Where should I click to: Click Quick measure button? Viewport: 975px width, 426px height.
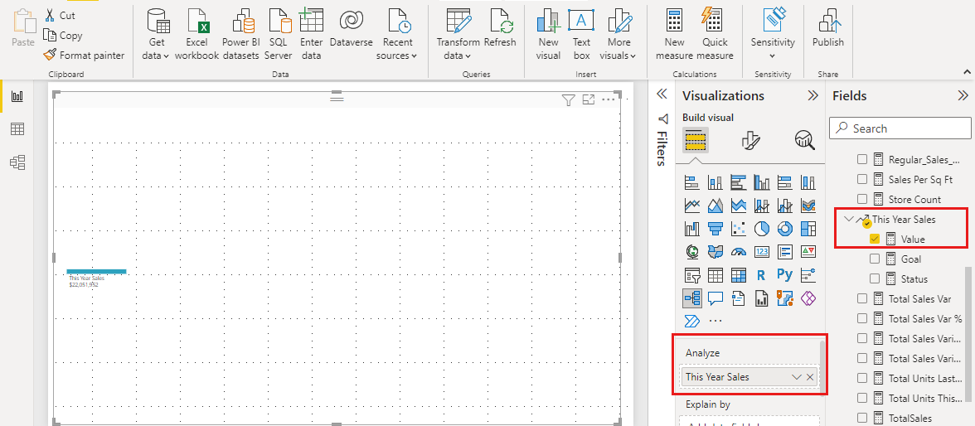[x=715, y=34]
